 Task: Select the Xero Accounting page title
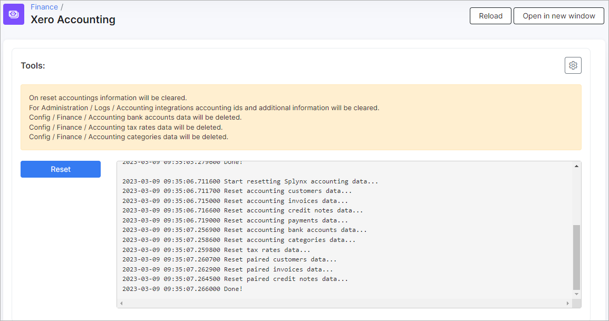73,20
